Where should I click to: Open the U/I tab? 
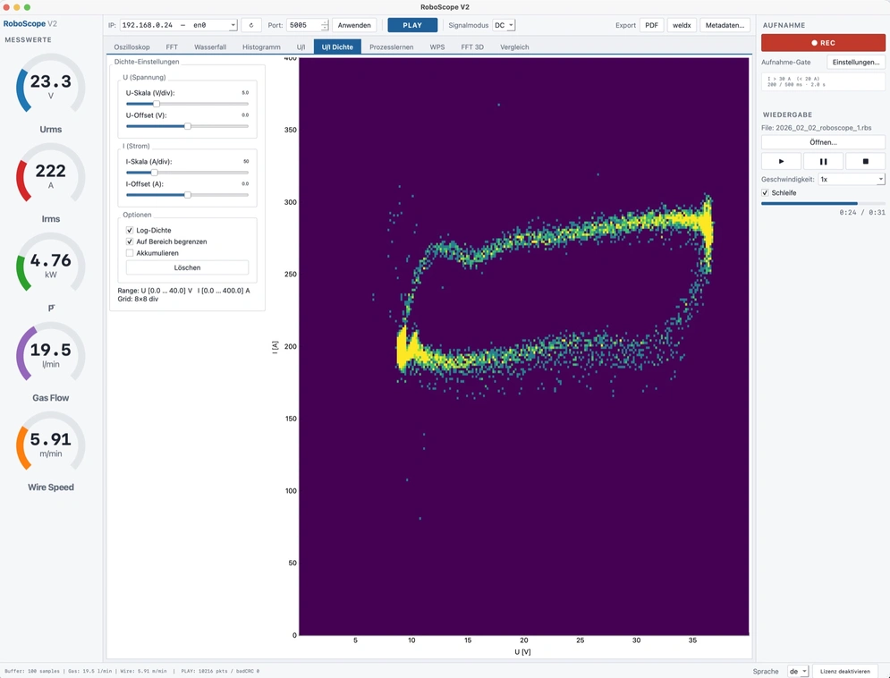pyautogui.click(x=301, y=47)
